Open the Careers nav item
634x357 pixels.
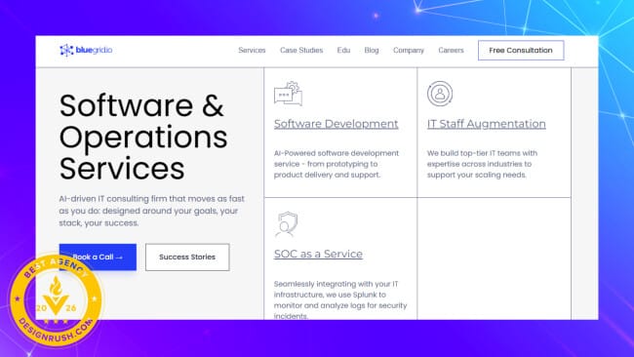[451, 50]
